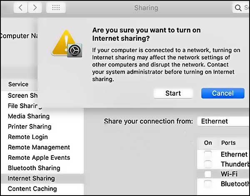250x196 pixels.
Task: Click the Service column header
Action: click(18, 84)
